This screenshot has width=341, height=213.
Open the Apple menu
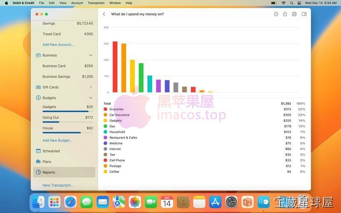tap(6, 3)
